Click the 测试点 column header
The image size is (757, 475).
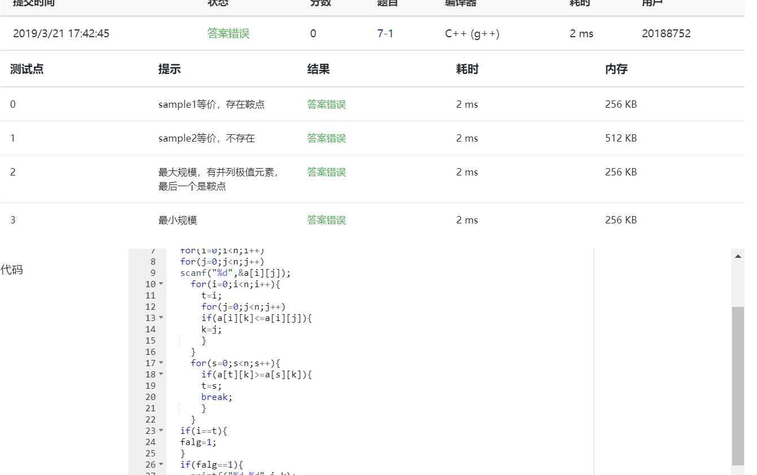27,69
